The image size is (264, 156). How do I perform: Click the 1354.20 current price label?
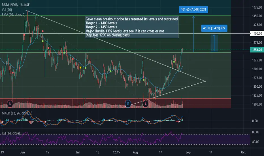257,50
